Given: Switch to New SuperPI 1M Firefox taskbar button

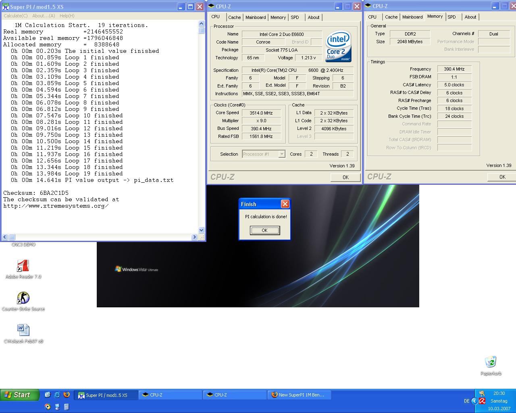Looking at the screenshot, I should 300,395.
